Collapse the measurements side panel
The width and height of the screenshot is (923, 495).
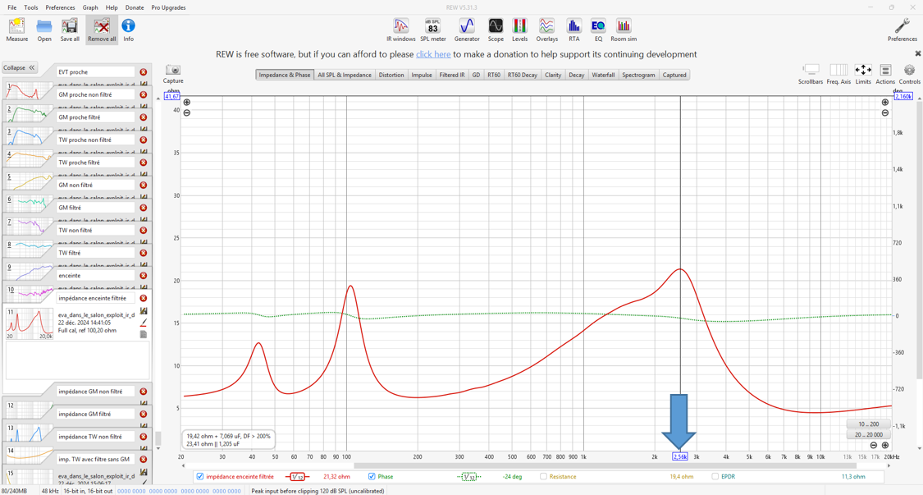point(19,68)
